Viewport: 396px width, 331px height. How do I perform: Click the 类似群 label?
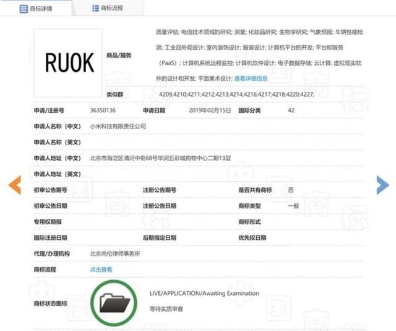[115, 95]
